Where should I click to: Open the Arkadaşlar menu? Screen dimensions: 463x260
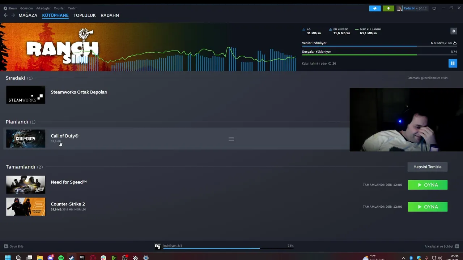43,8
